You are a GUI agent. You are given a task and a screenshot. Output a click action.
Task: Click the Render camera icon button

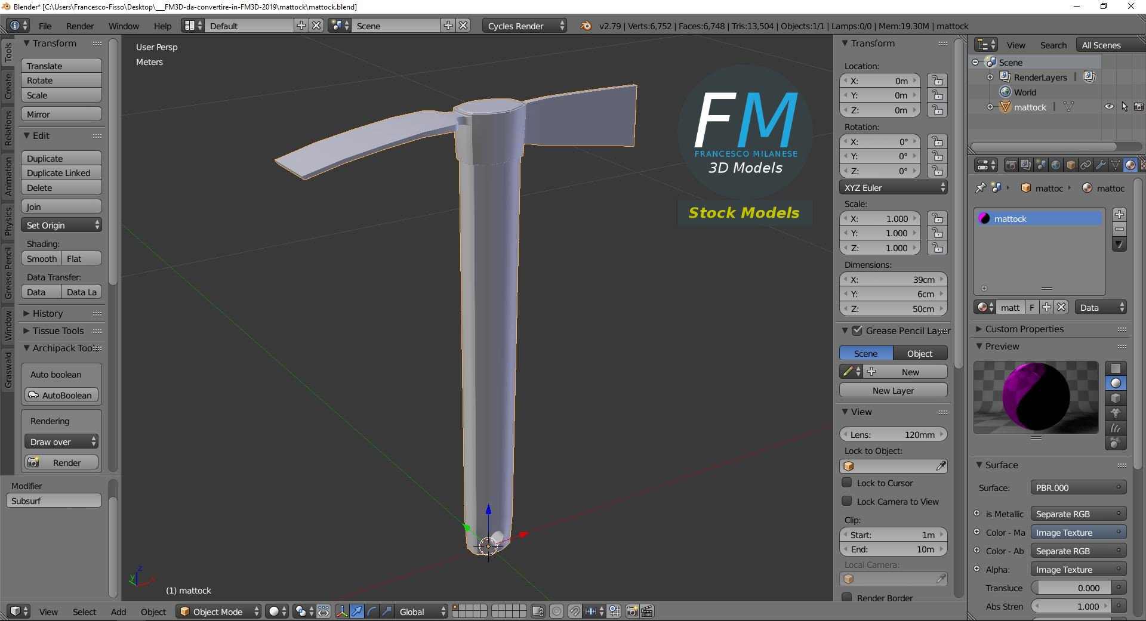pos(61,462)
